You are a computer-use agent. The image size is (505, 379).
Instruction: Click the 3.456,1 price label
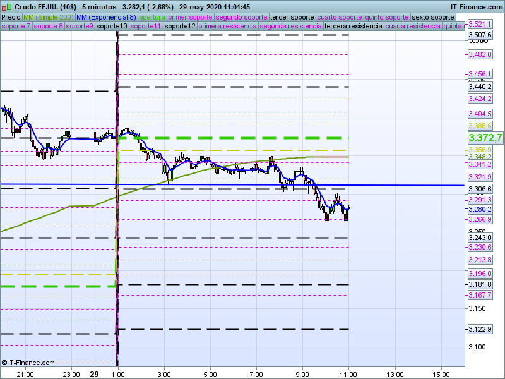coord(480,74)
